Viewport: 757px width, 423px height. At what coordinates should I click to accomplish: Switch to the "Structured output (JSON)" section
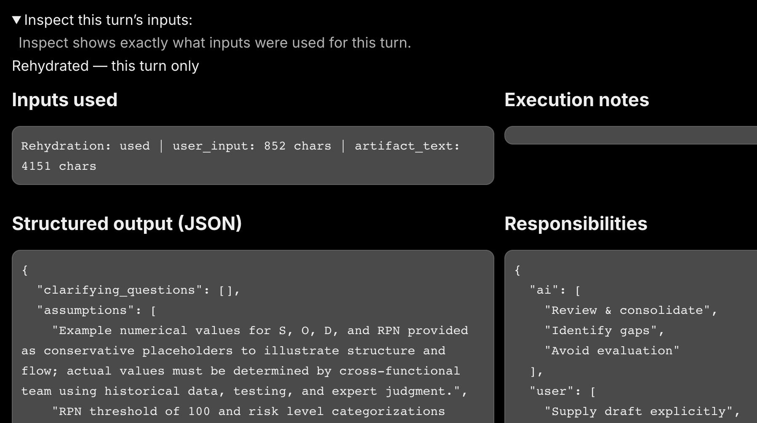[127, 223]
